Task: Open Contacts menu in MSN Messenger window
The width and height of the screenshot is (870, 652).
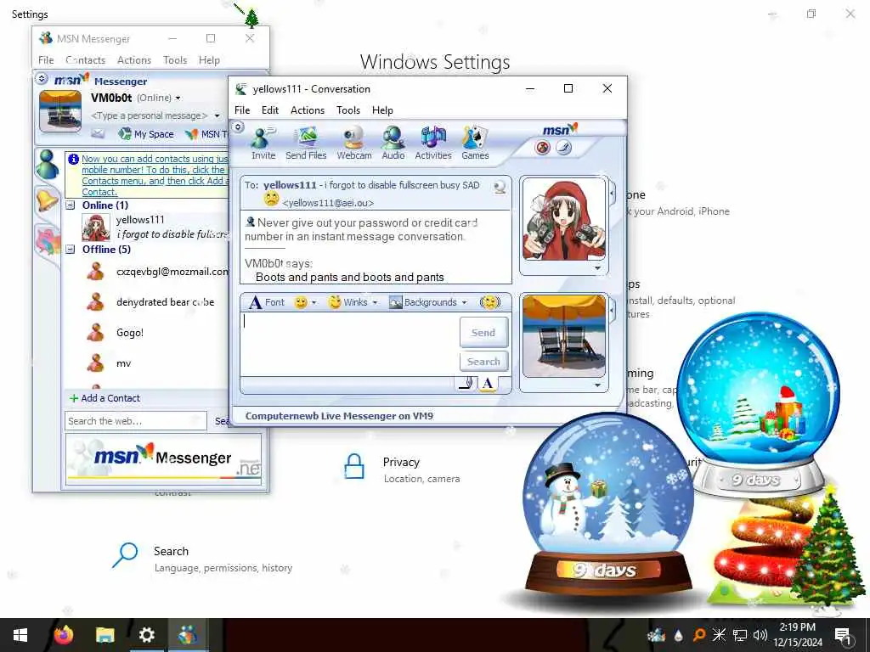Action: pyautogui.click(x=86, y=60)
